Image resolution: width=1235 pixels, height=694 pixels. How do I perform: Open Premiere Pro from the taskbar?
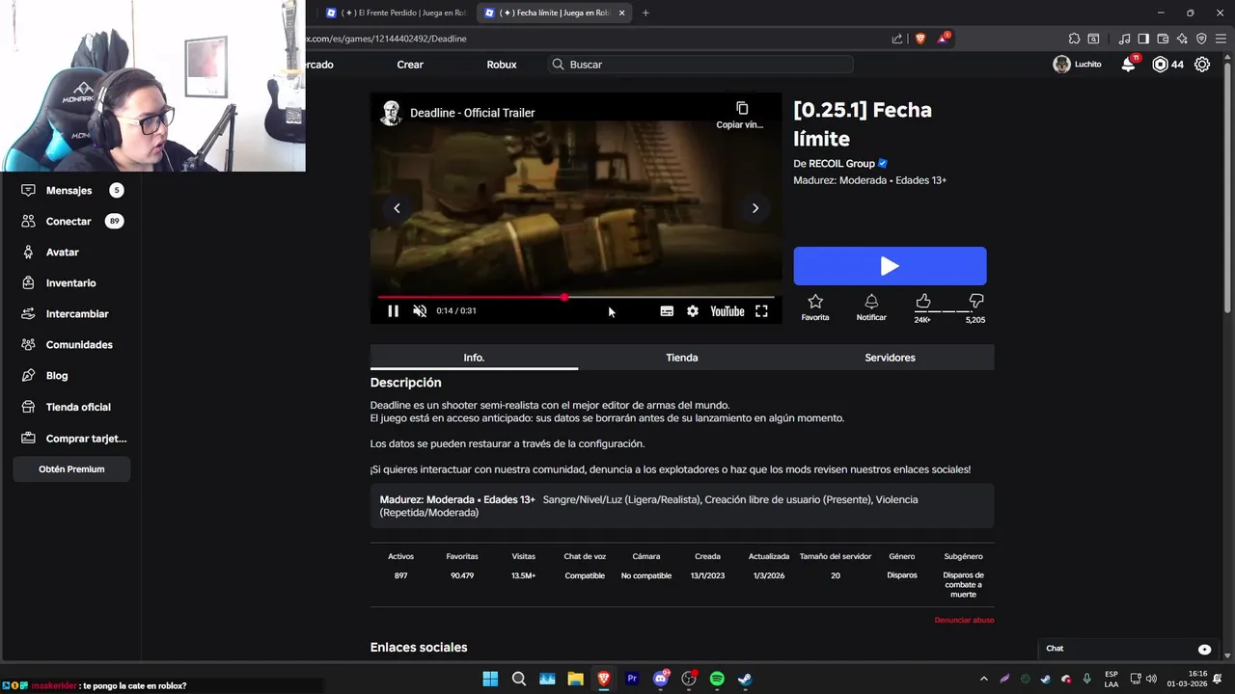coord(632,679)
